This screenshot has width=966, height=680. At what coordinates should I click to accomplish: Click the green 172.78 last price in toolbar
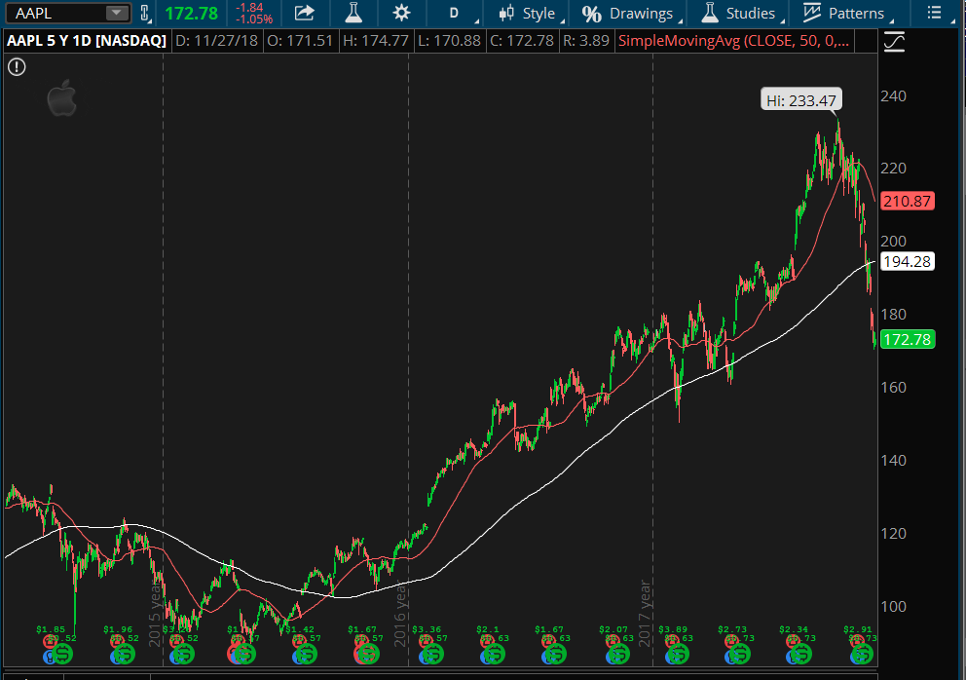[191, 13]
